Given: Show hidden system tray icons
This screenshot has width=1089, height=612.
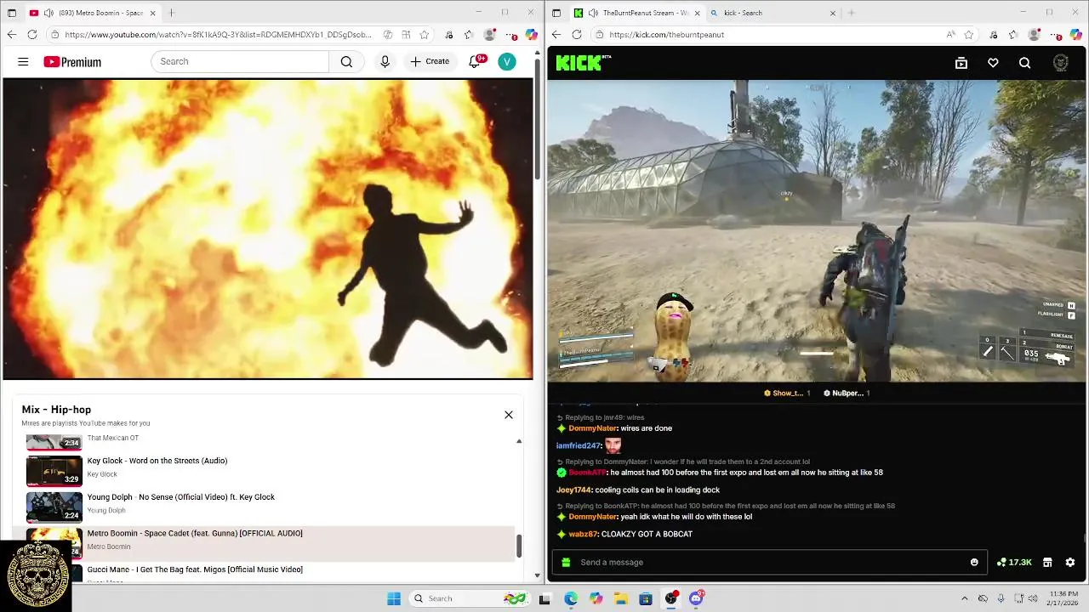Looking at the screenshot, I should (x=964, y=598).
